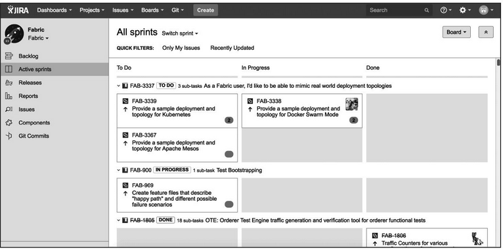
Task: Click the priority arrow on FAB-969 card
Action: pyautogui.click(x=125, y=194)
